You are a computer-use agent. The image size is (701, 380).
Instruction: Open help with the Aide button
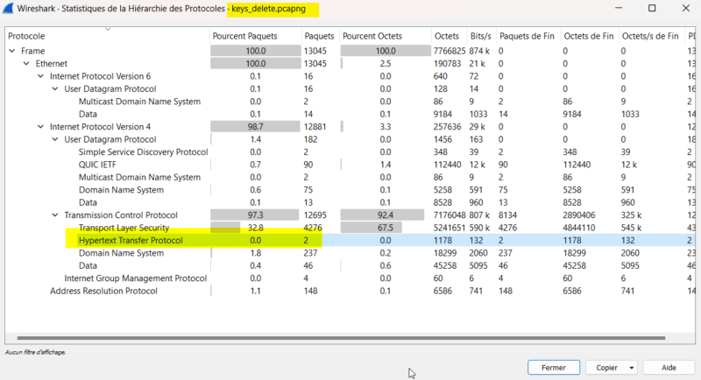pyautogui.click(x=669, y=368)
